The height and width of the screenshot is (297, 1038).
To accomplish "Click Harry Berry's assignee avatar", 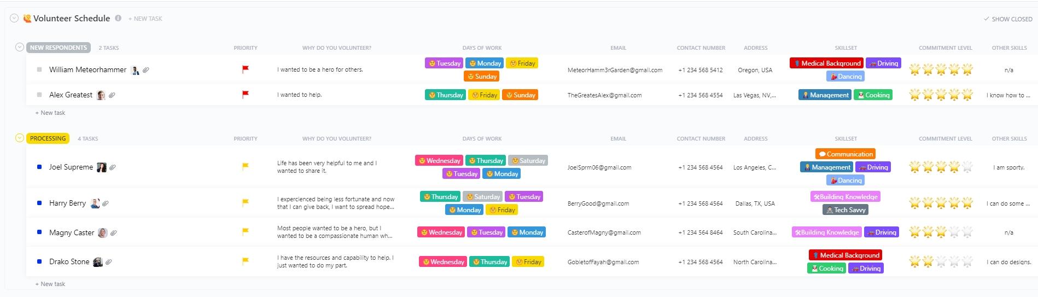I will point(95,203).
